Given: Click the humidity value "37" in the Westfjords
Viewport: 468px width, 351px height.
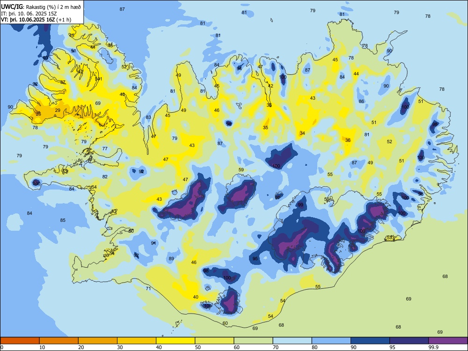Looking at the screenshot, I should pyautogui.click(x=63, y=82).
